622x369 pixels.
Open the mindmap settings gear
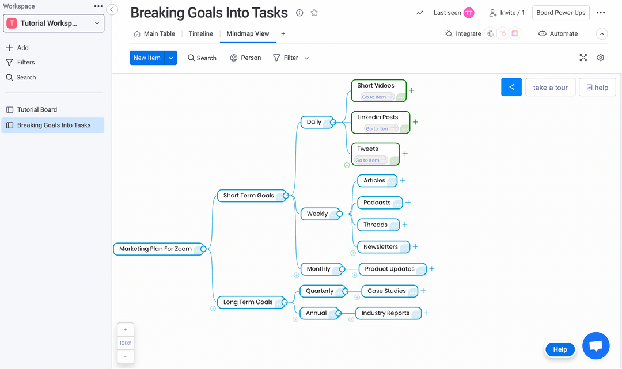(600, 58)
